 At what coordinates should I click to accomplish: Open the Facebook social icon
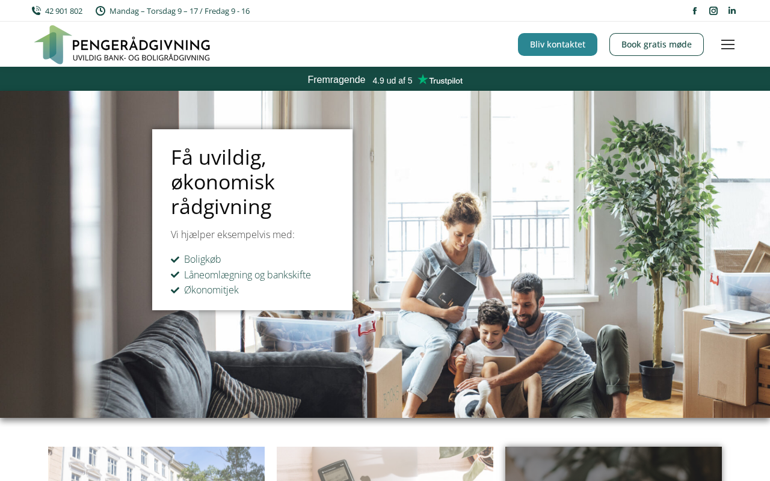pyautogui.click(x=695, y=11)
